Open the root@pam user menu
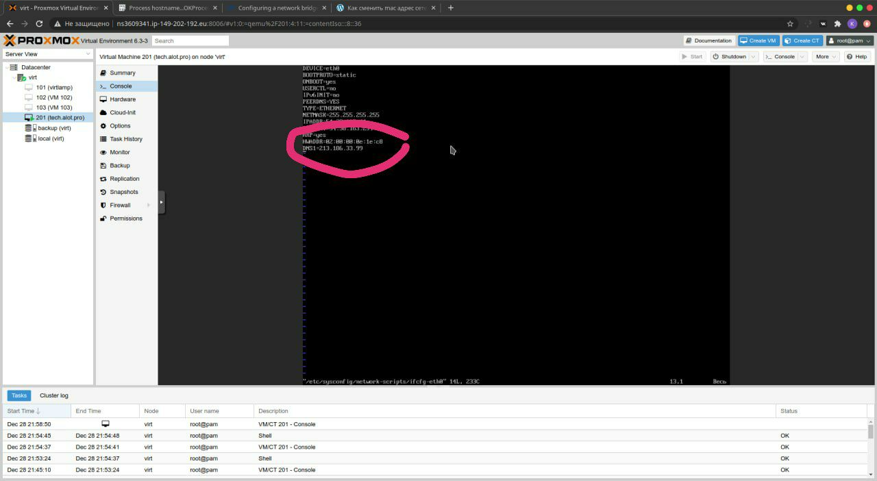 point(849,40)
